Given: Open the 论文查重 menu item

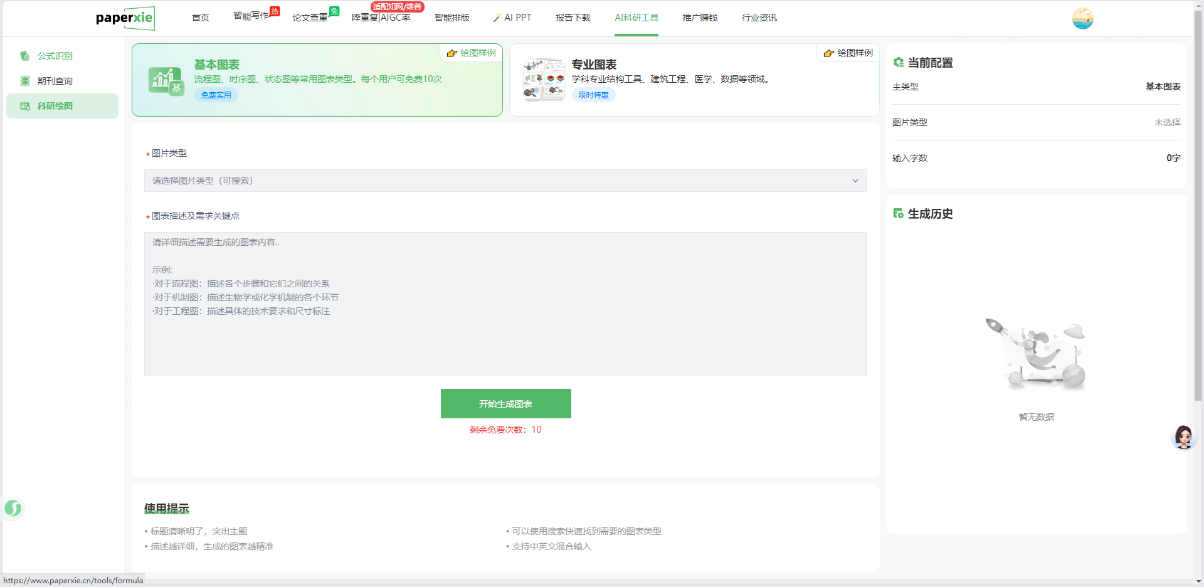Looking at the screenshot, I should (x=310, y=18).
